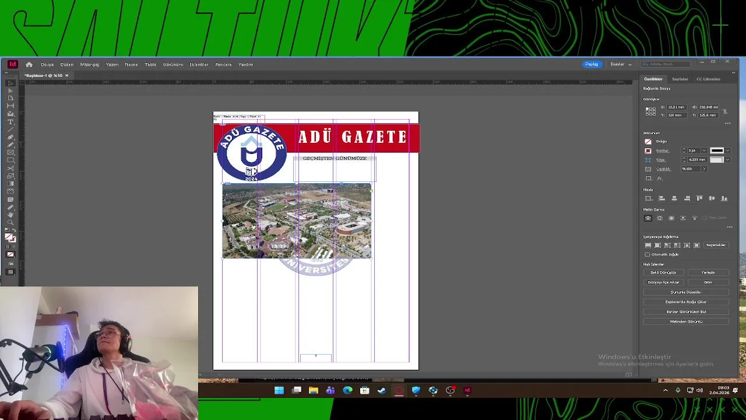The width and height of the screenshot is (746, 420).
Task: Click the Home icon in menu bar
Action: (29, 65)
